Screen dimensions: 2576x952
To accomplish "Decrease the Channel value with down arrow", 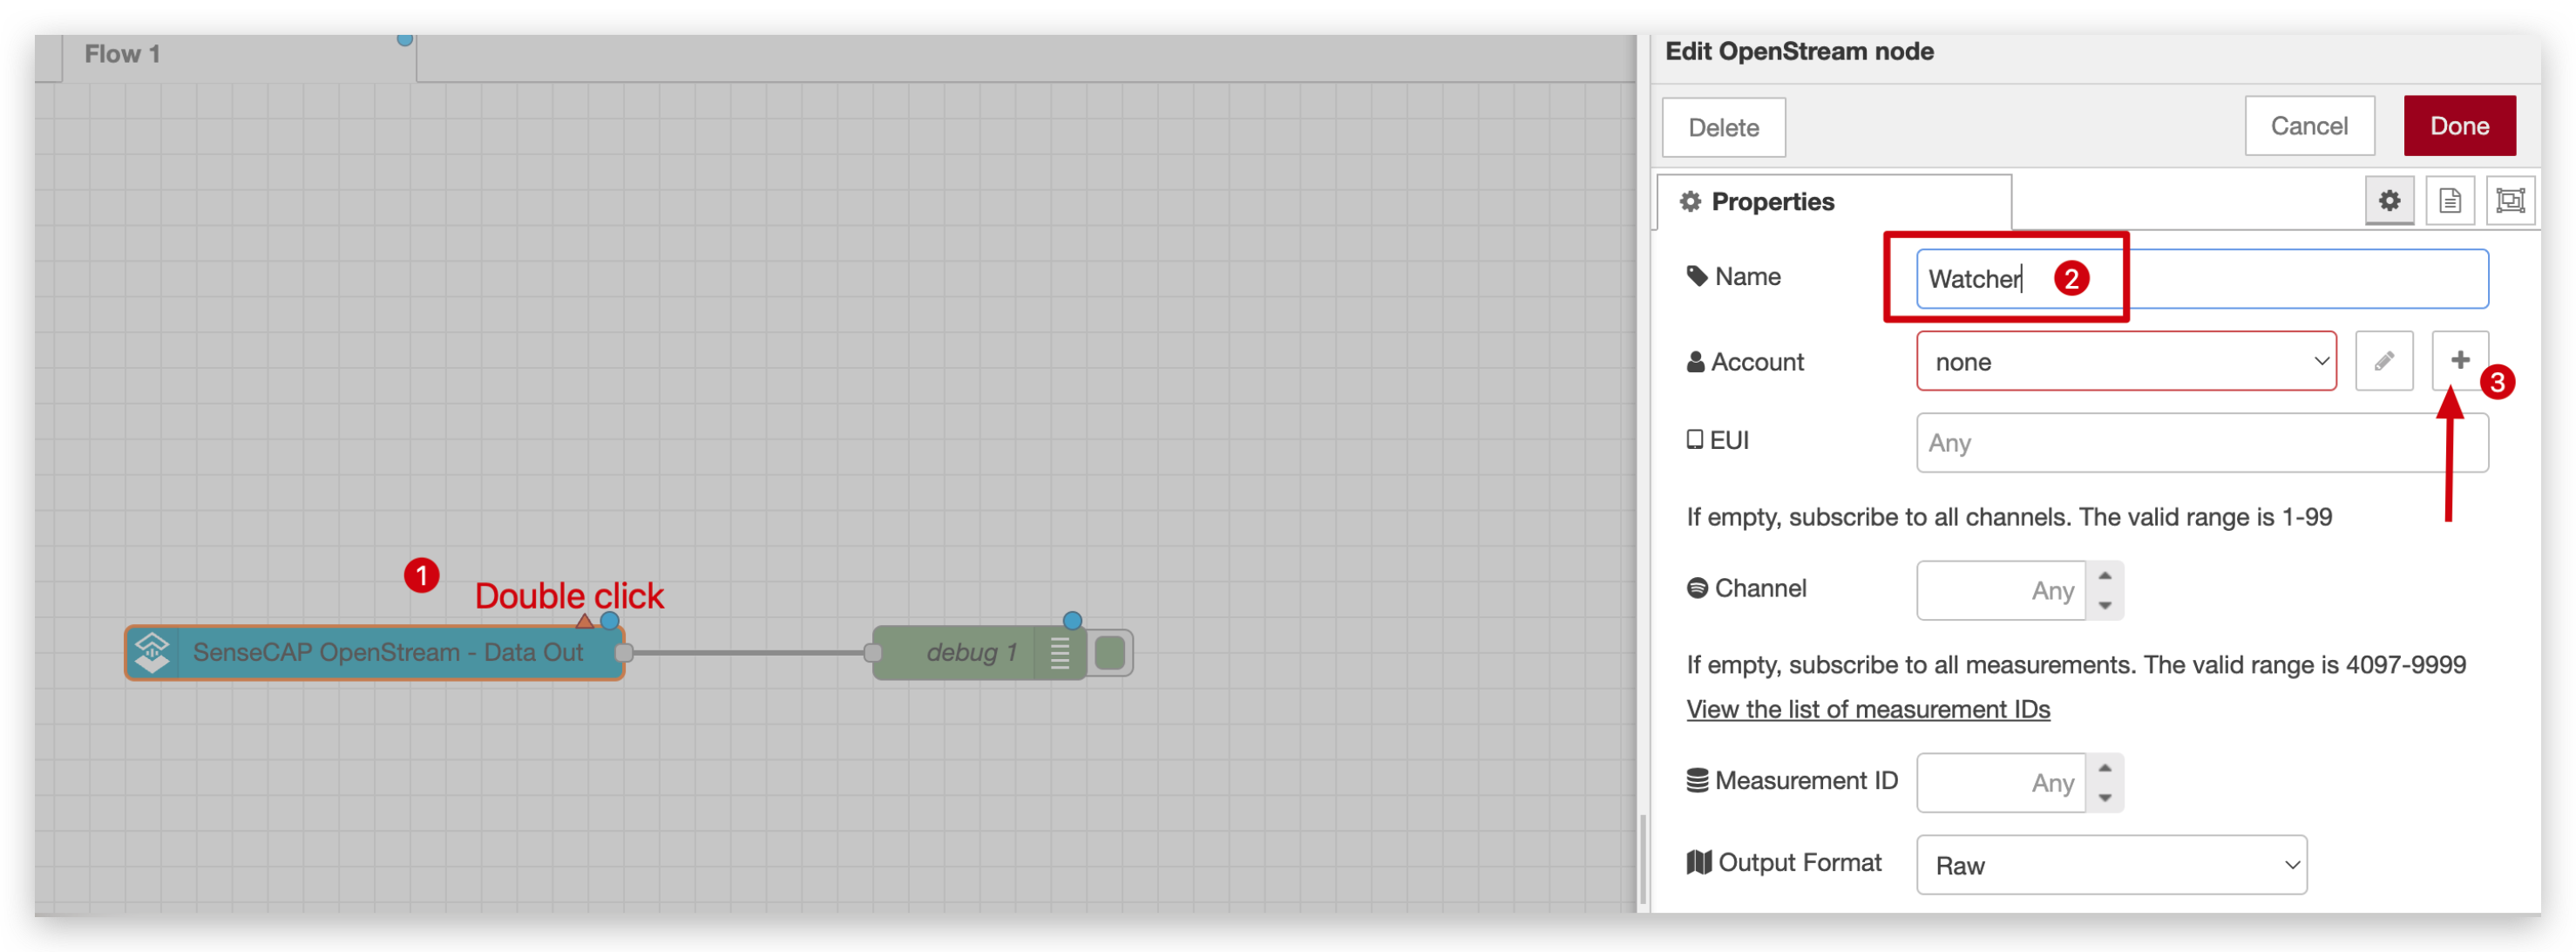I will coord(2105,605).
